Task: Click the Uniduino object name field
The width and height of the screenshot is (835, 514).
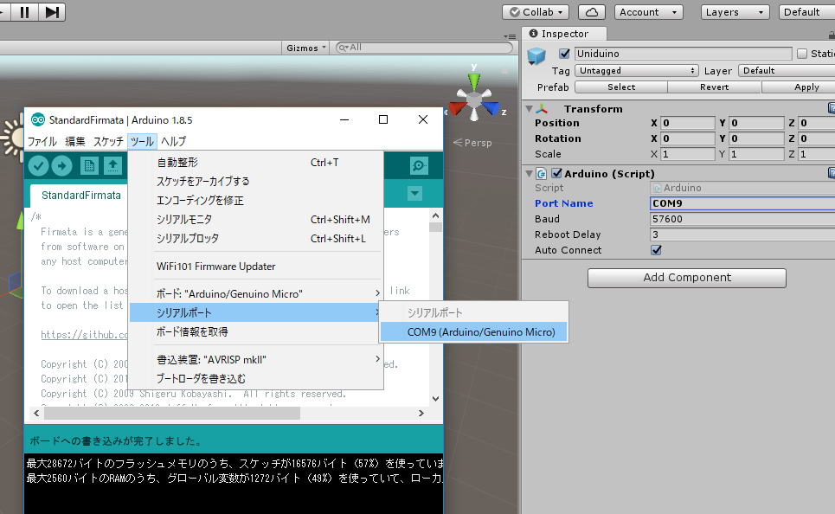Action: tap(684, 54)
